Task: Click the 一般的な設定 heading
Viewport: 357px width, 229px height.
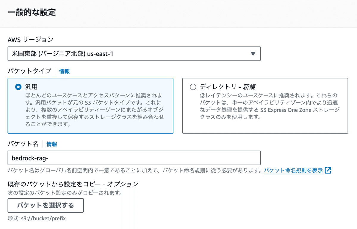Action: tap(32, 13)
